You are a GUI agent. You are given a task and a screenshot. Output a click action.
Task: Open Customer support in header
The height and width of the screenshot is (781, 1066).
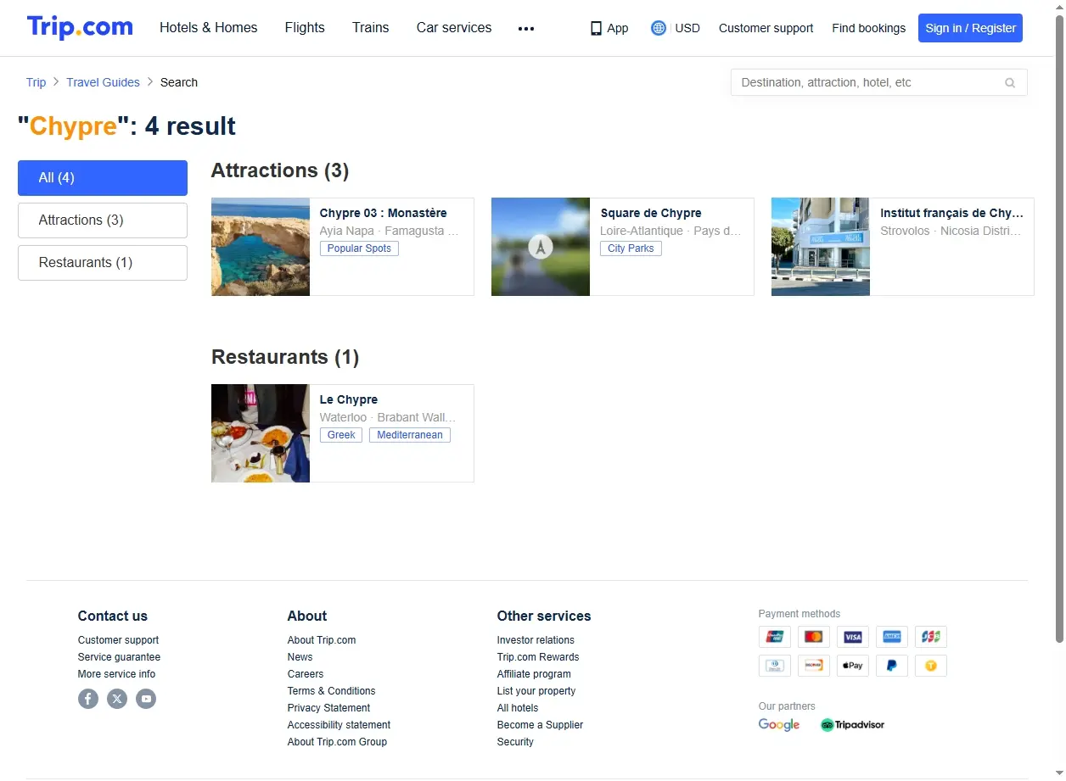click(x=766, y=28)
